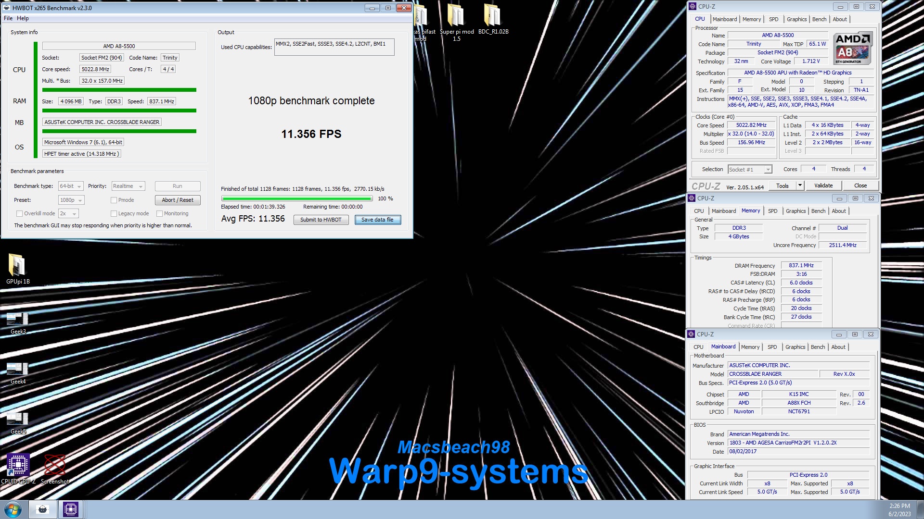This screenshot has height=519, width=924.
Task: Open the Socket #1 selection dropdown
Action: [x=750, y=169]
